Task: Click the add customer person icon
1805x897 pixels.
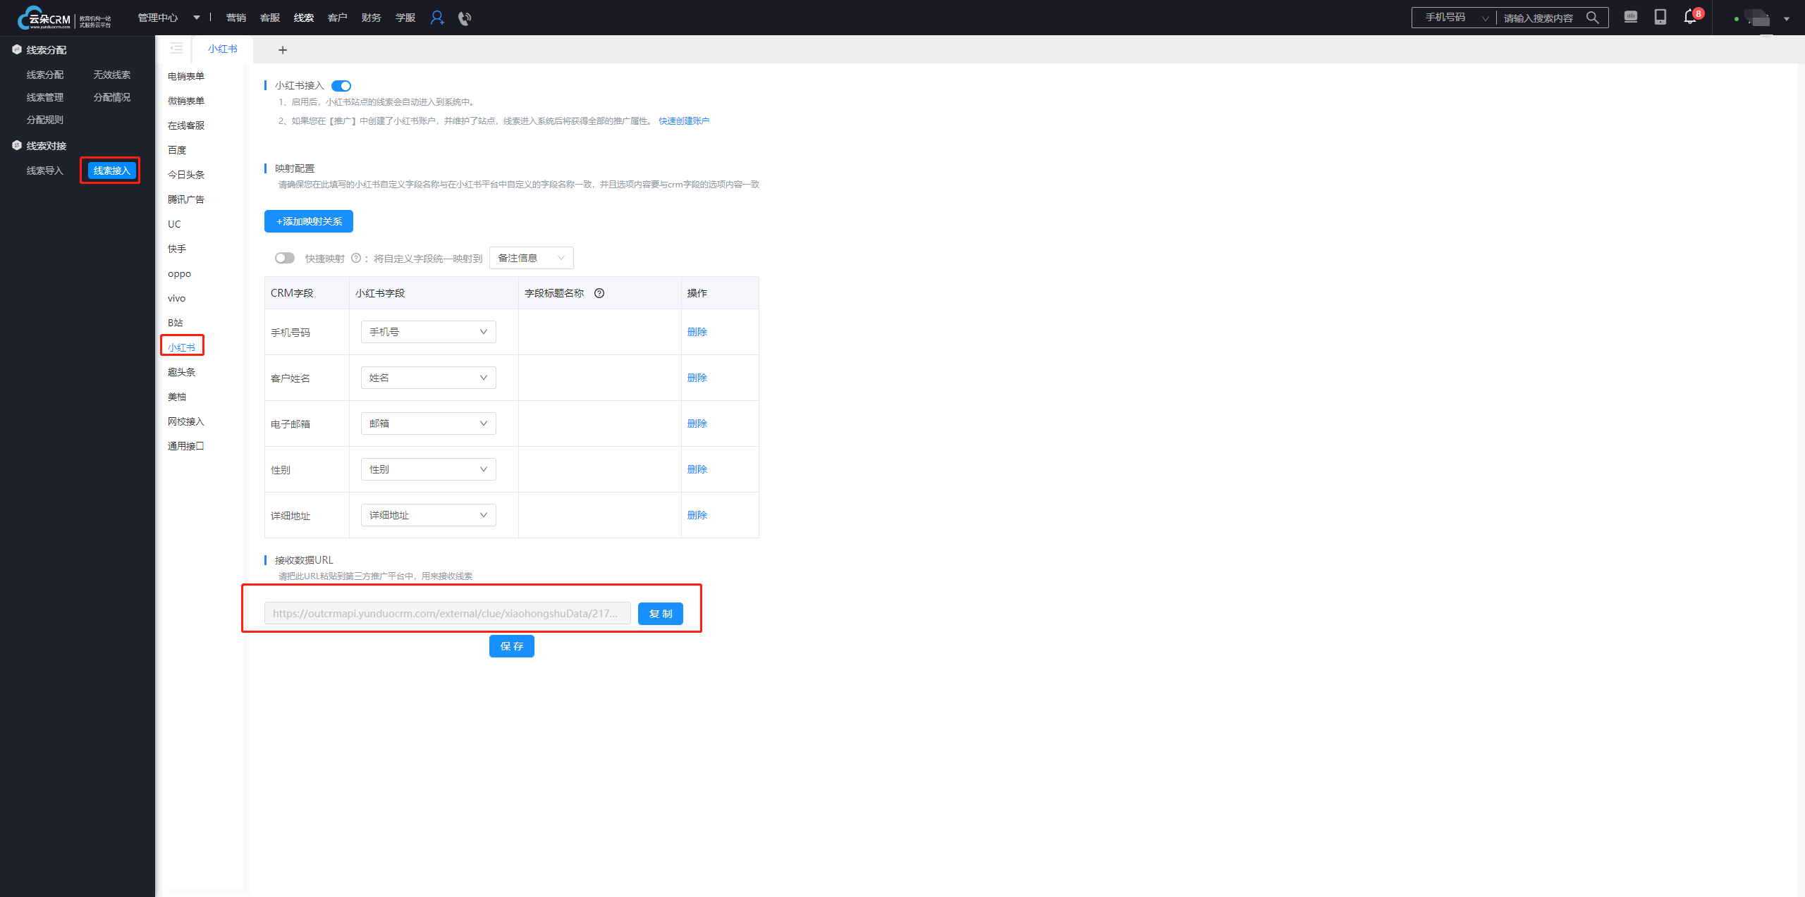Action: pyautogui.click(x=437, y=18)
